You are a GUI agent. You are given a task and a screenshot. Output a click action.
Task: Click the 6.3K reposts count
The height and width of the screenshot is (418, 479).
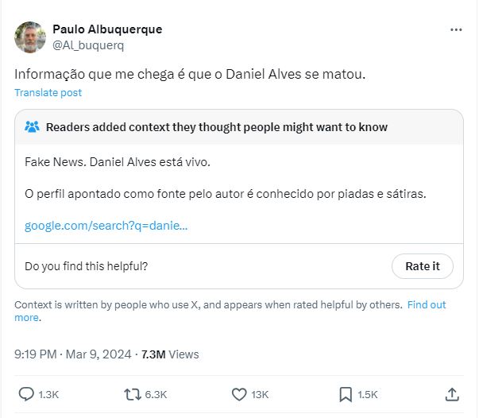click(x=156, y=394)
